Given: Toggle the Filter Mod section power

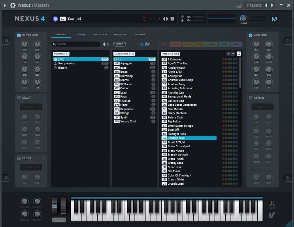Looking at the screenshot, I should tap(19, 36).
